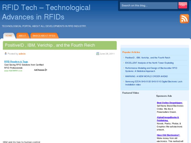Image resolution: width=191 pixels, height=143 pixels.
Task: Click the AdChoices triangle icon
Action: click(x=46, y=70)
